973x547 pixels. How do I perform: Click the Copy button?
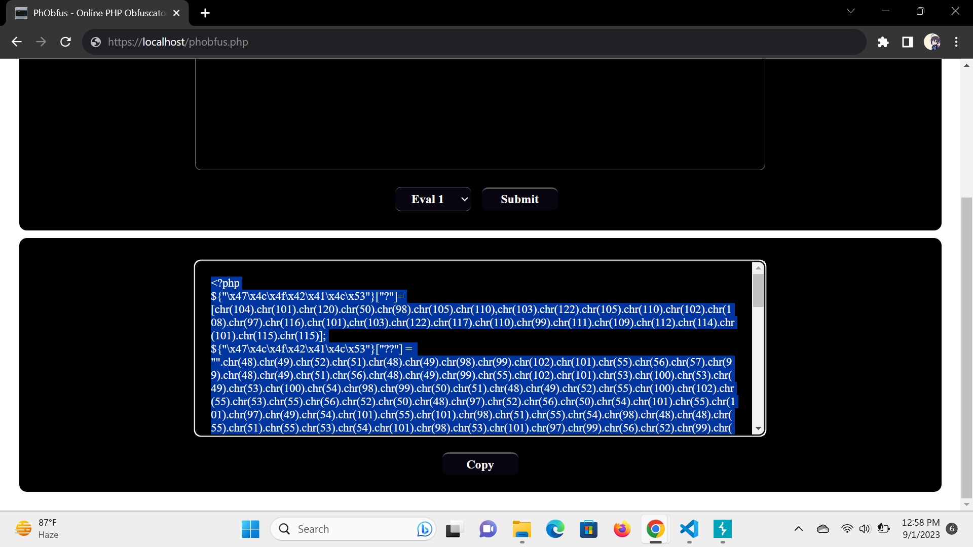click(x=480, y=464)
